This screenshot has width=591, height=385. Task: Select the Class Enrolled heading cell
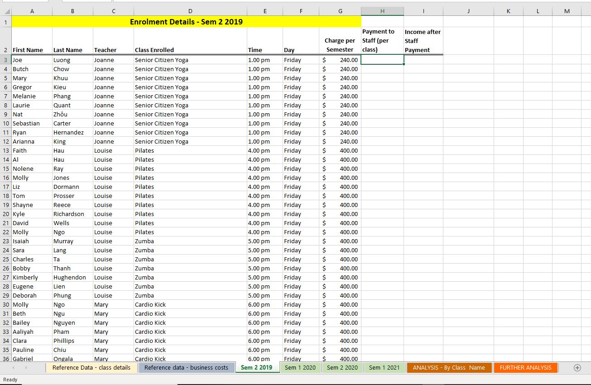pyautogui.click(x=190, y=41)
